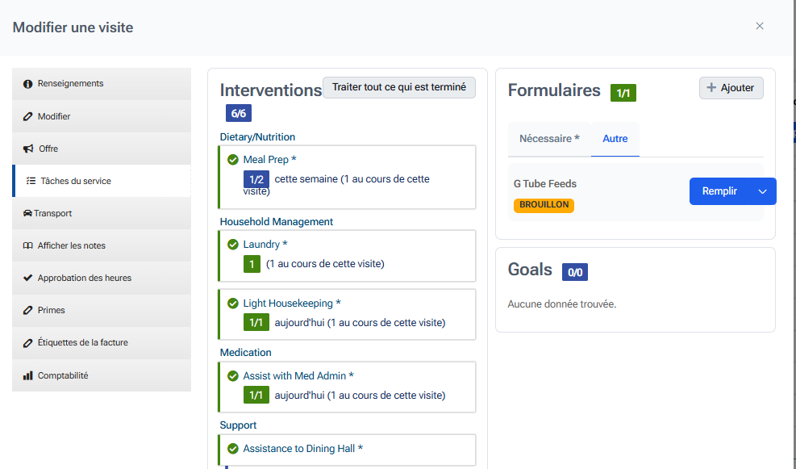Image resolution: width=796 pixels, height=469 pixels.
Task: Click the book icon beside Afficher les notes
Action: click(28, 246)
